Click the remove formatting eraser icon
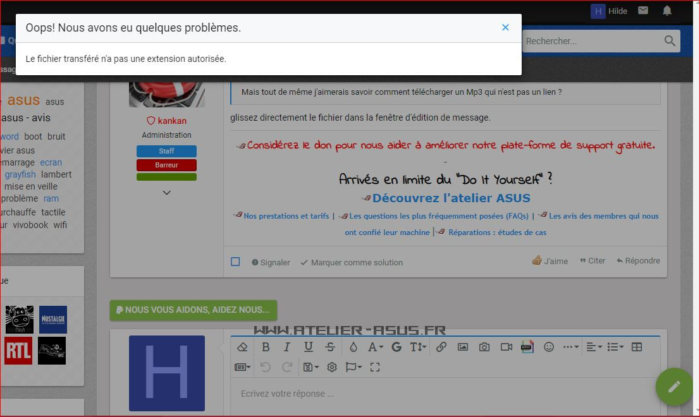 click(x=242, y=347)
